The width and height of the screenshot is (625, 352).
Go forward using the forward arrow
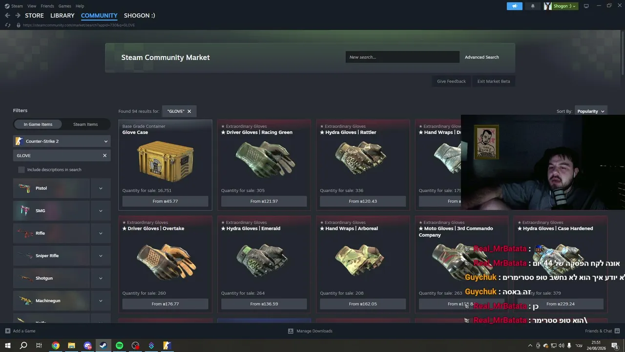pos(18,16)
